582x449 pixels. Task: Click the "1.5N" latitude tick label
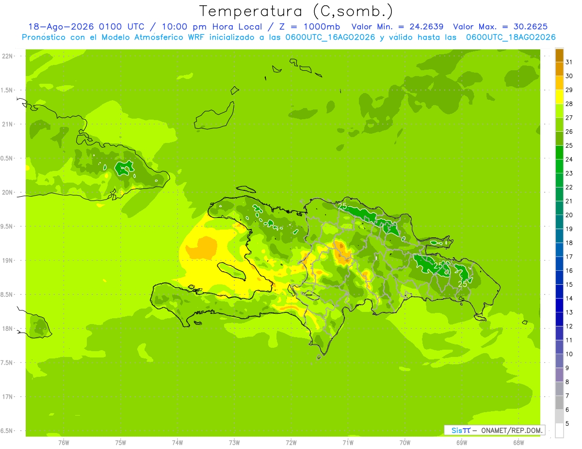[x=7, y=91]
